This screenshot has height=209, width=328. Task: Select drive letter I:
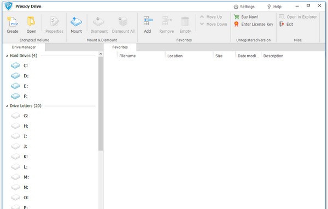(x=19, y=136)
